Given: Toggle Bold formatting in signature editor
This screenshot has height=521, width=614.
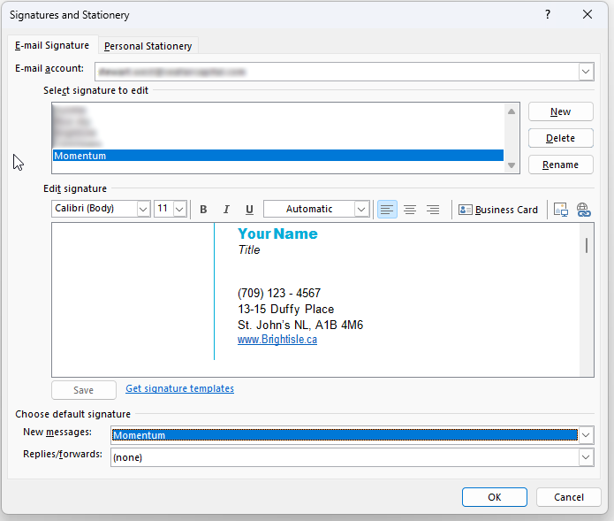Looking at the screenshot, I should [203, 210].
